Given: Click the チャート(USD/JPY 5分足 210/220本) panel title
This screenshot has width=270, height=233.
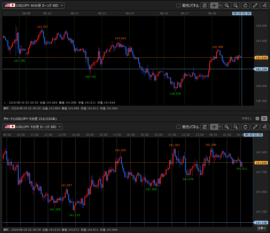Looking at the screenshot, I should (x=30, y=119).
